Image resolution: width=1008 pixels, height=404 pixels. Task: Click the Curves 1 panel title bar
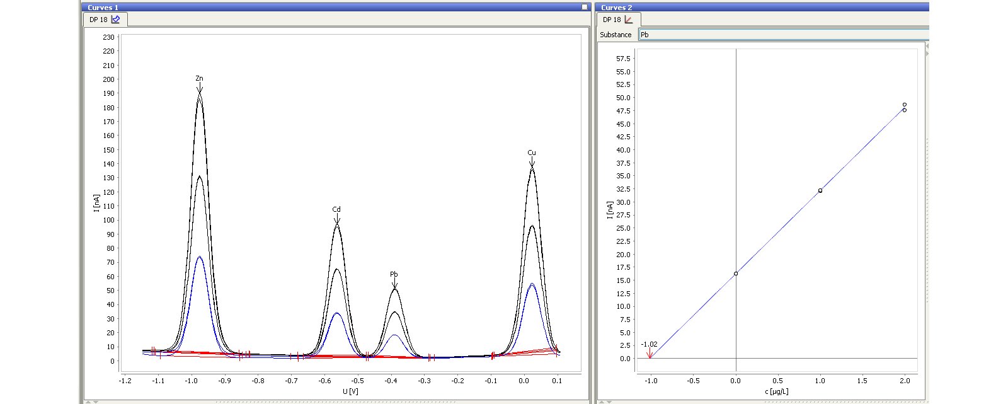tap(337, 7)
